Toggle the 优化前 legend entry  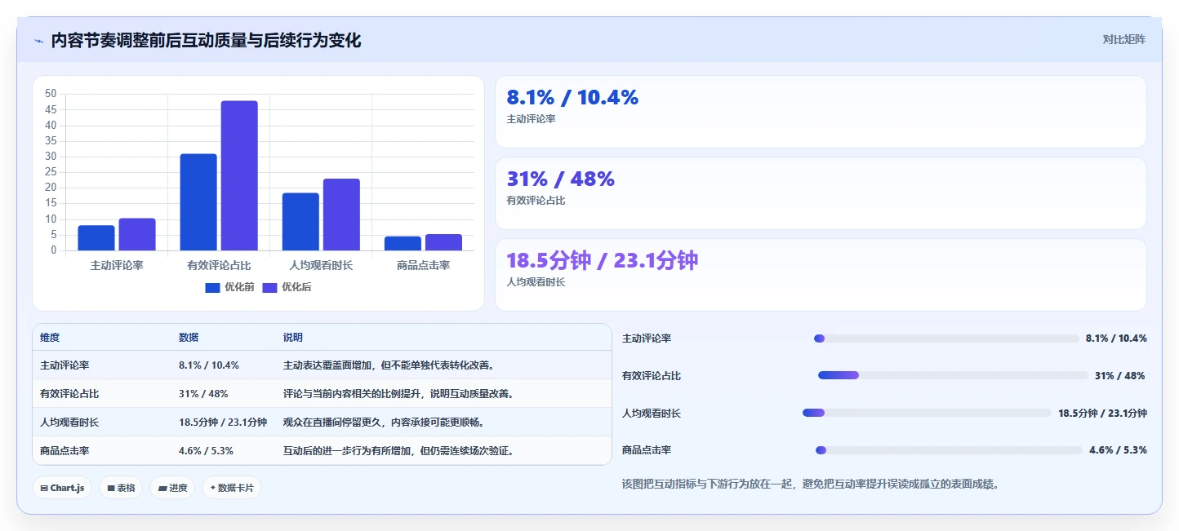[x=229, y=287]
